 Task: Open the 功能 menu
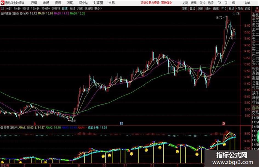click(x=185, y=3)
